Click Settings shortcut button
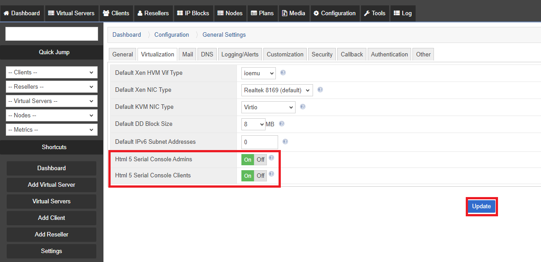Image resolution: width=541 pixels, height=262 pixels. pos(52,251)
